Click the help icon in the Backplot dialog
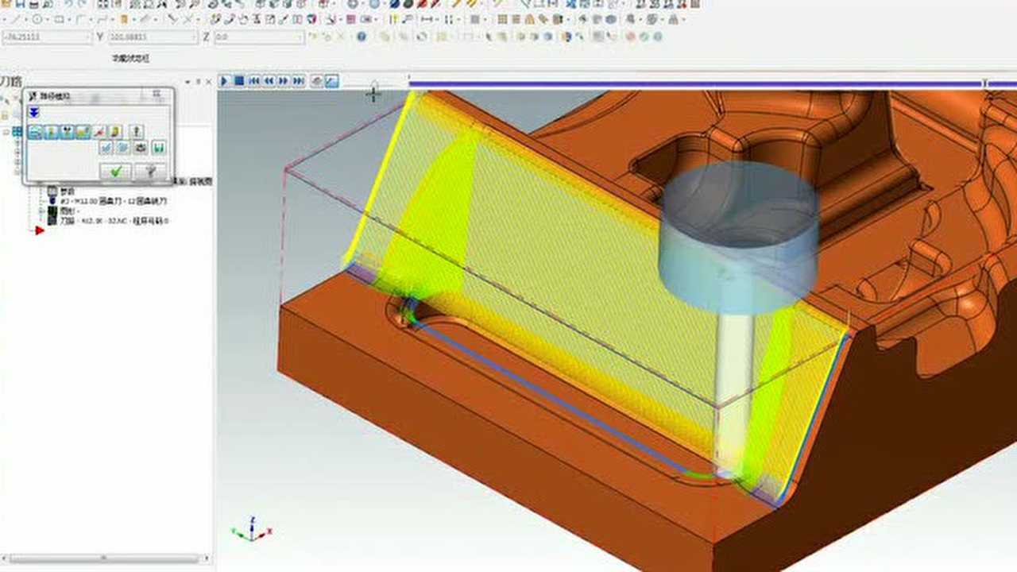Screen dimensions: 1017x572 [x=150, y=171]
